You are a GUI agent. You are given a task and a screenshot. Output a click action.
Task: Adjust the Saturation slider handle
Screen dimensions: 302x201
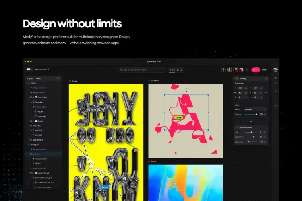coord(253,137)
